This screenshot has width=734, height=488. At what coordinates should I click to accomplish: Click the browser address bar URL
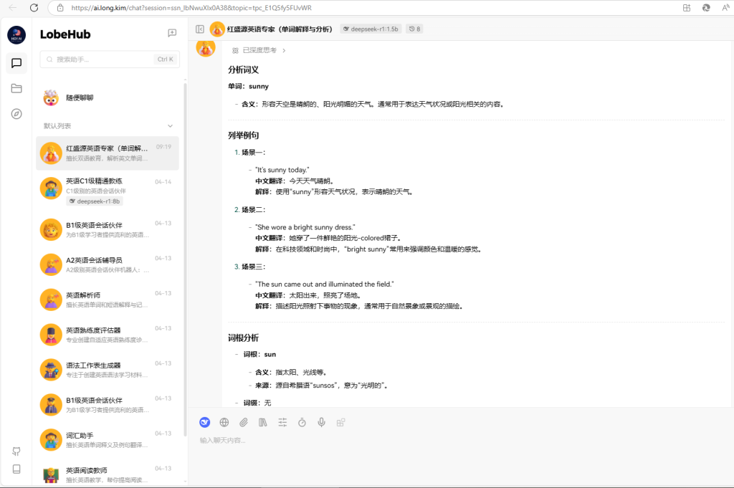point(191,7)
